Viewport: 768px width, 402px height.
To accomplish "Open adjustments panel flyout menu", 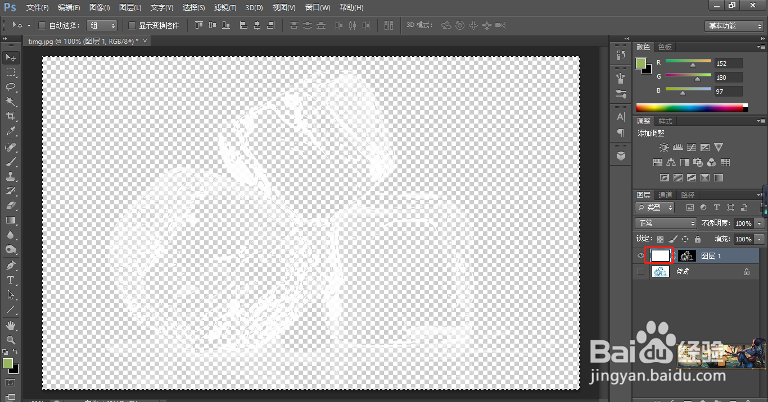I will click(x=761, y=121).
